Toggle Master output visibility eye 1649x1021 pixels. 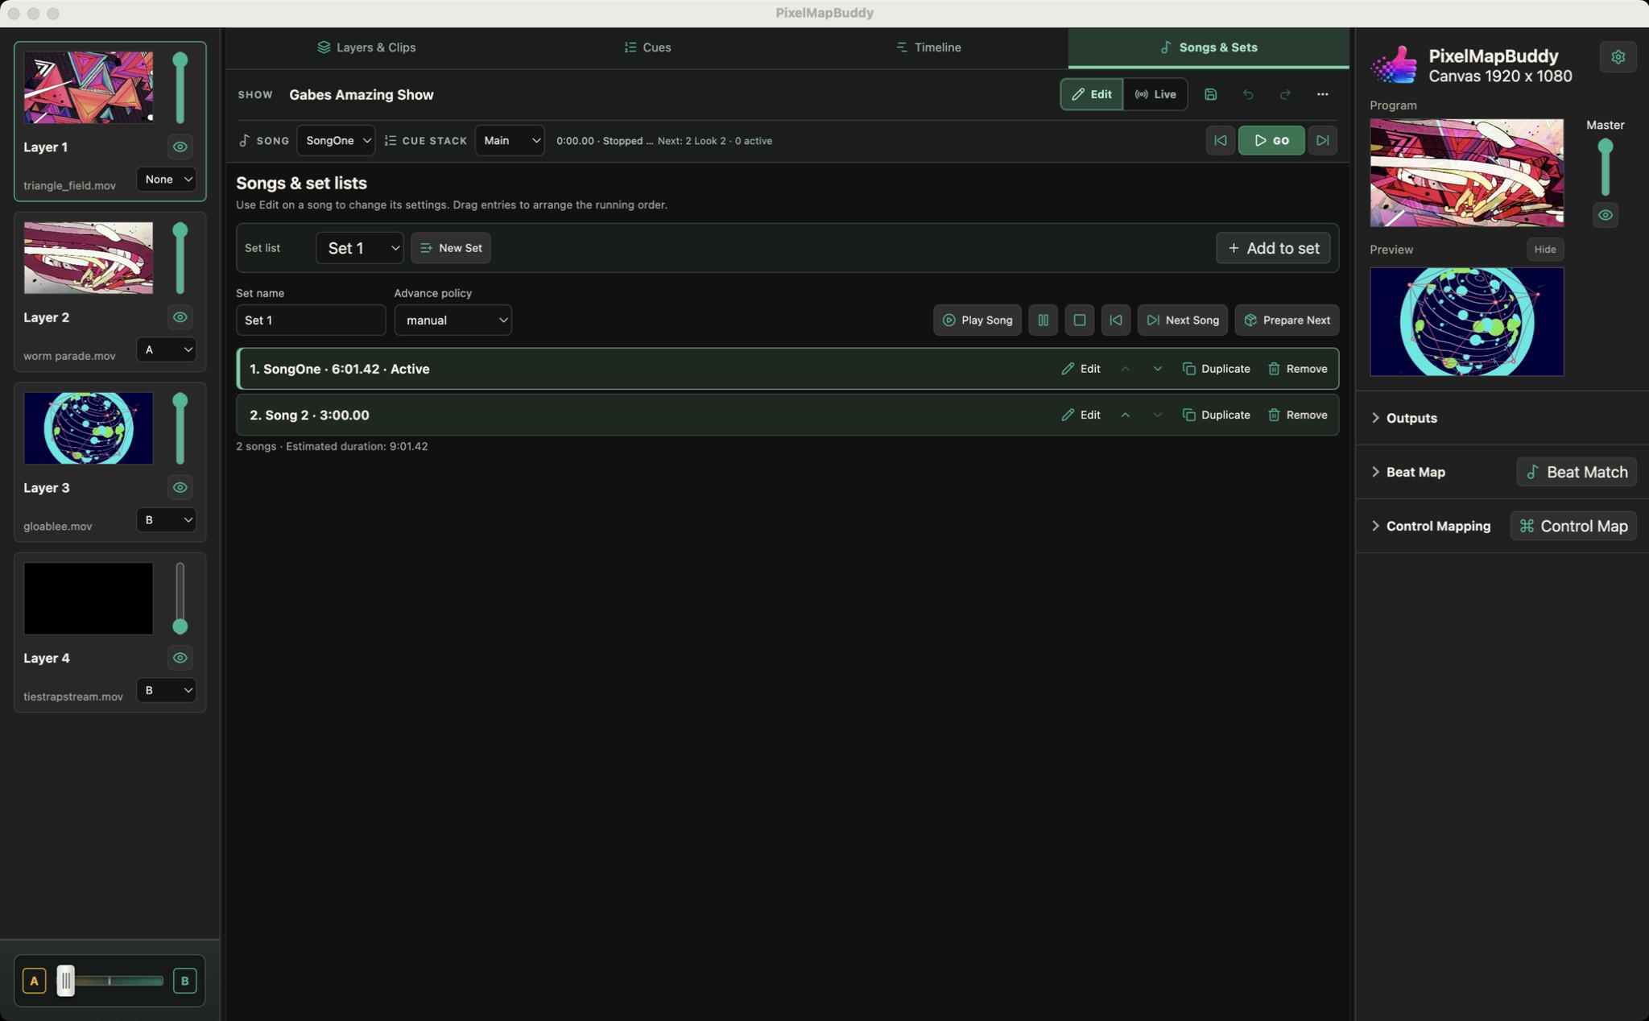[x=1605, y=215]
